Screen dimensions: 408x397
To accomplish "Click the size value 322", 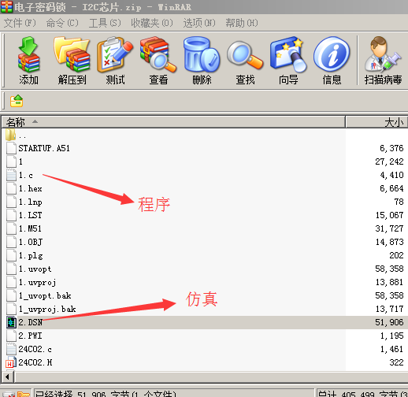I will click(x=396, y=362).
